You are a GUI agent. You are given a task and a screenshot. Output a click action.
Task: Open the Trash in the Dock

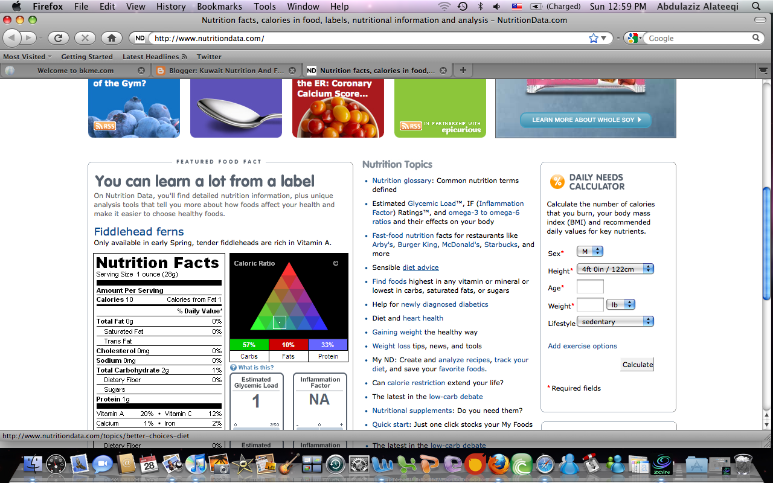pos(743,464)
